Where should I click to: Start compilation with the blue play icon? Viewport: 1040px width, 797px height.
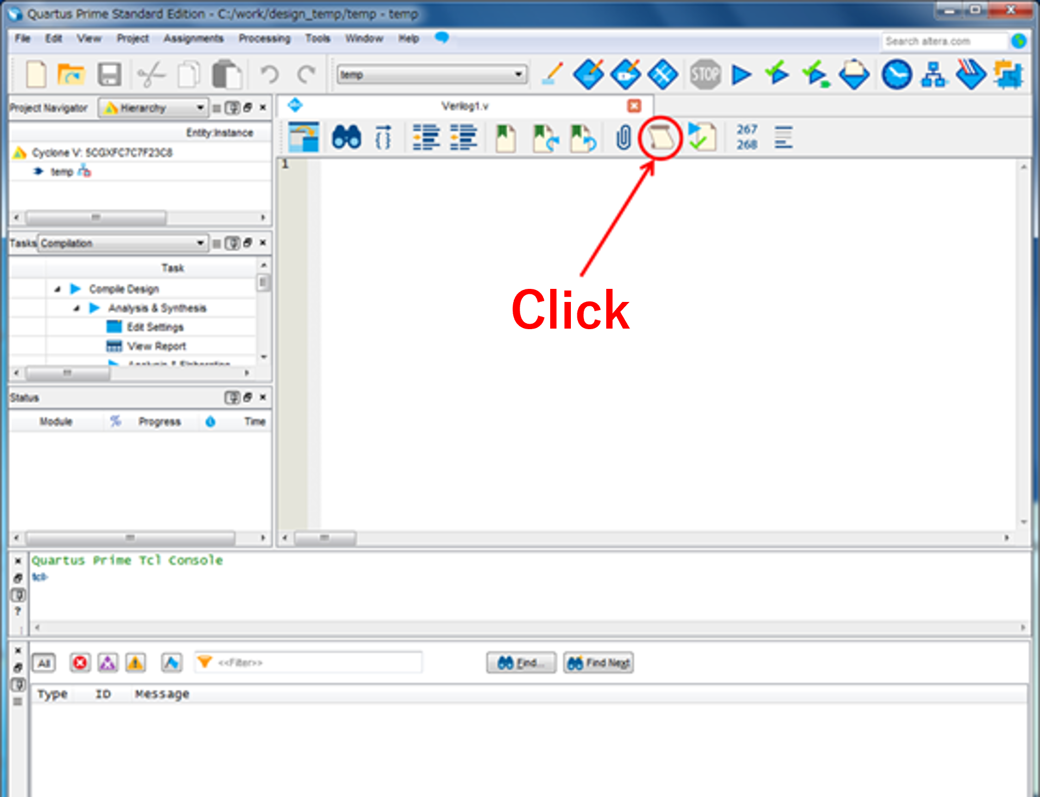pos(741,75)
